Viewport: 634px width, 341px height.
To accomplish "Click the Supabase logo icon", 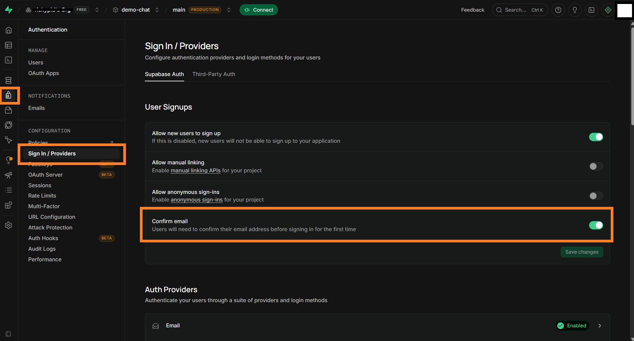I will pyautogui.click(x=9, y=10).
